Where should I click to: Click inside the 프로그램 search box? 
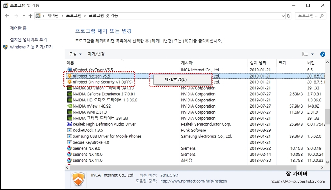[x=309, y=16]
